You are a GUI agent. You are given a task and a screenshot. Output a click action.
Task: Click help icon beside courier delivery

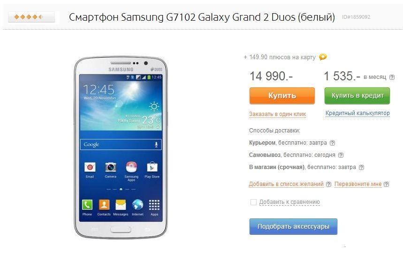(x=332, y=143)
